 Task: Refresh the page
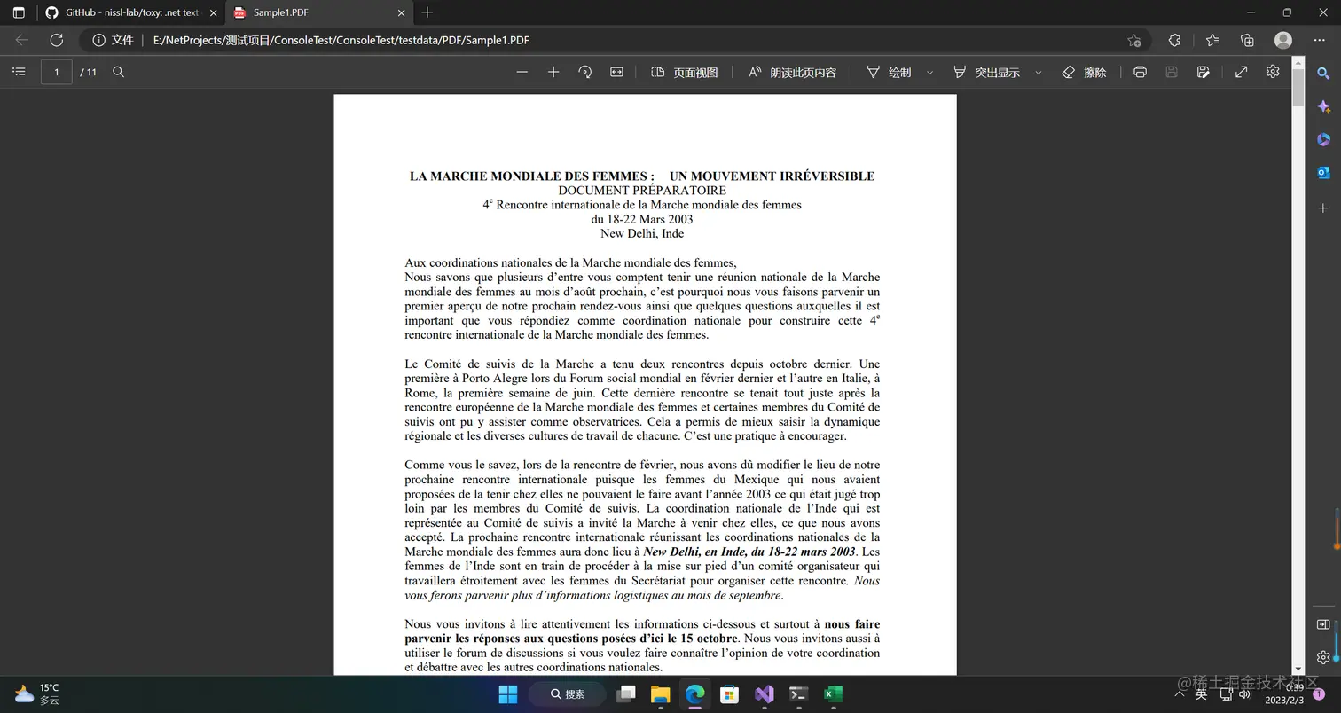pyautogui.click(x=57, y=40)
